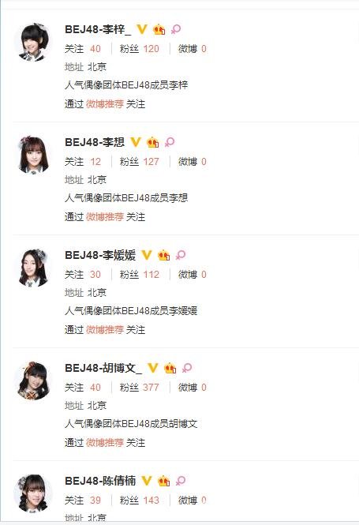
Task: Click the membership crown icon next to BEJ48-李想
Action: pos(152,142)
